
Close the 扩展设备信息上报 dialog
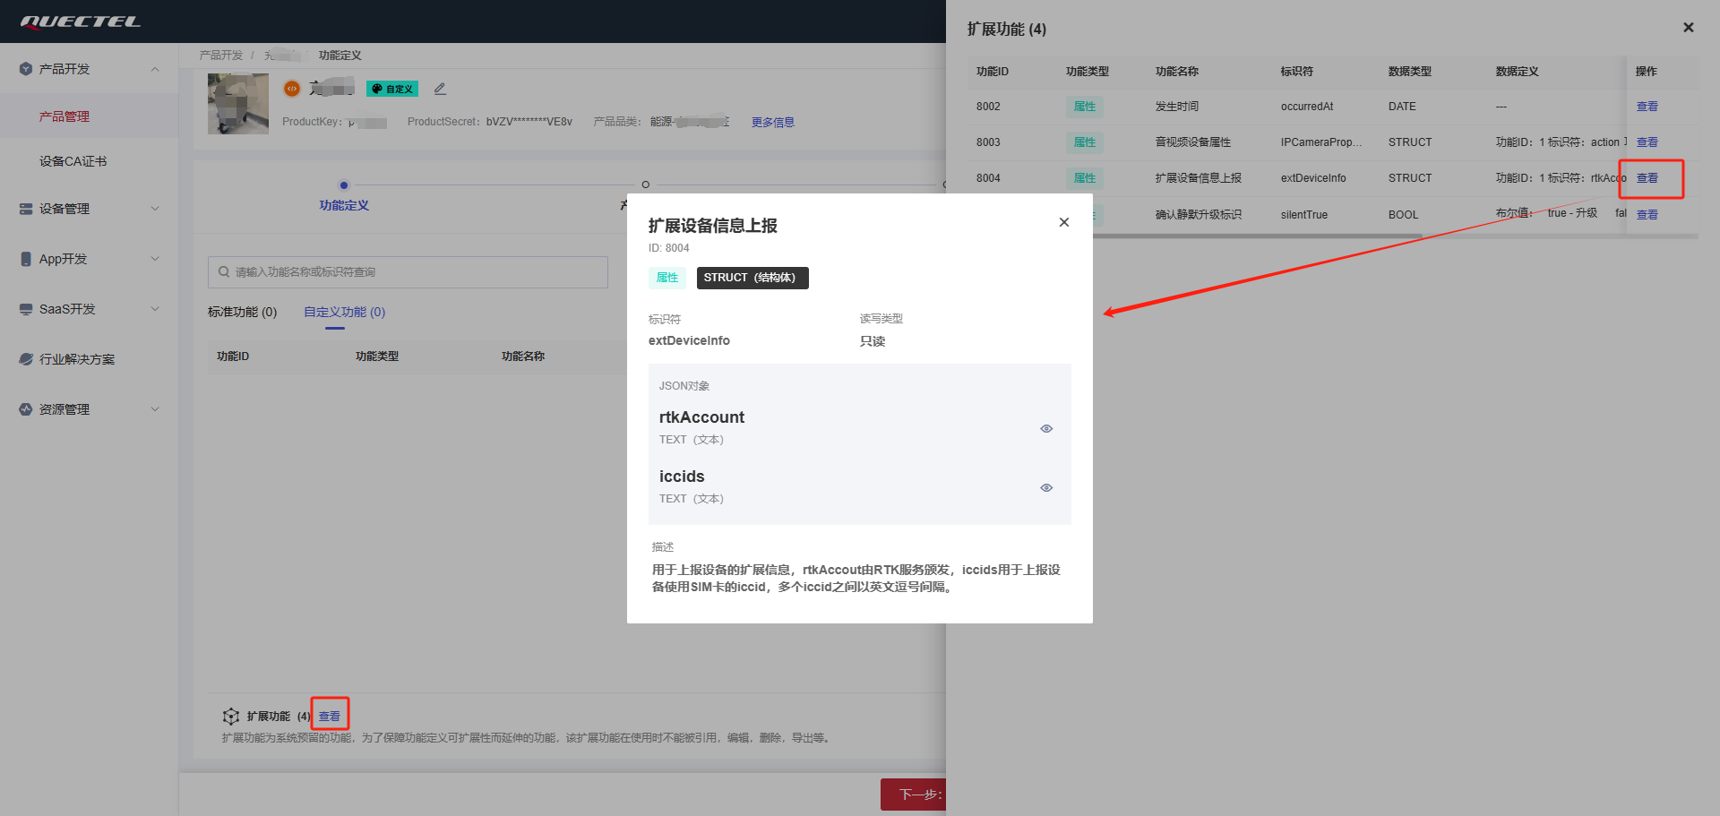tap(1063, 222)
